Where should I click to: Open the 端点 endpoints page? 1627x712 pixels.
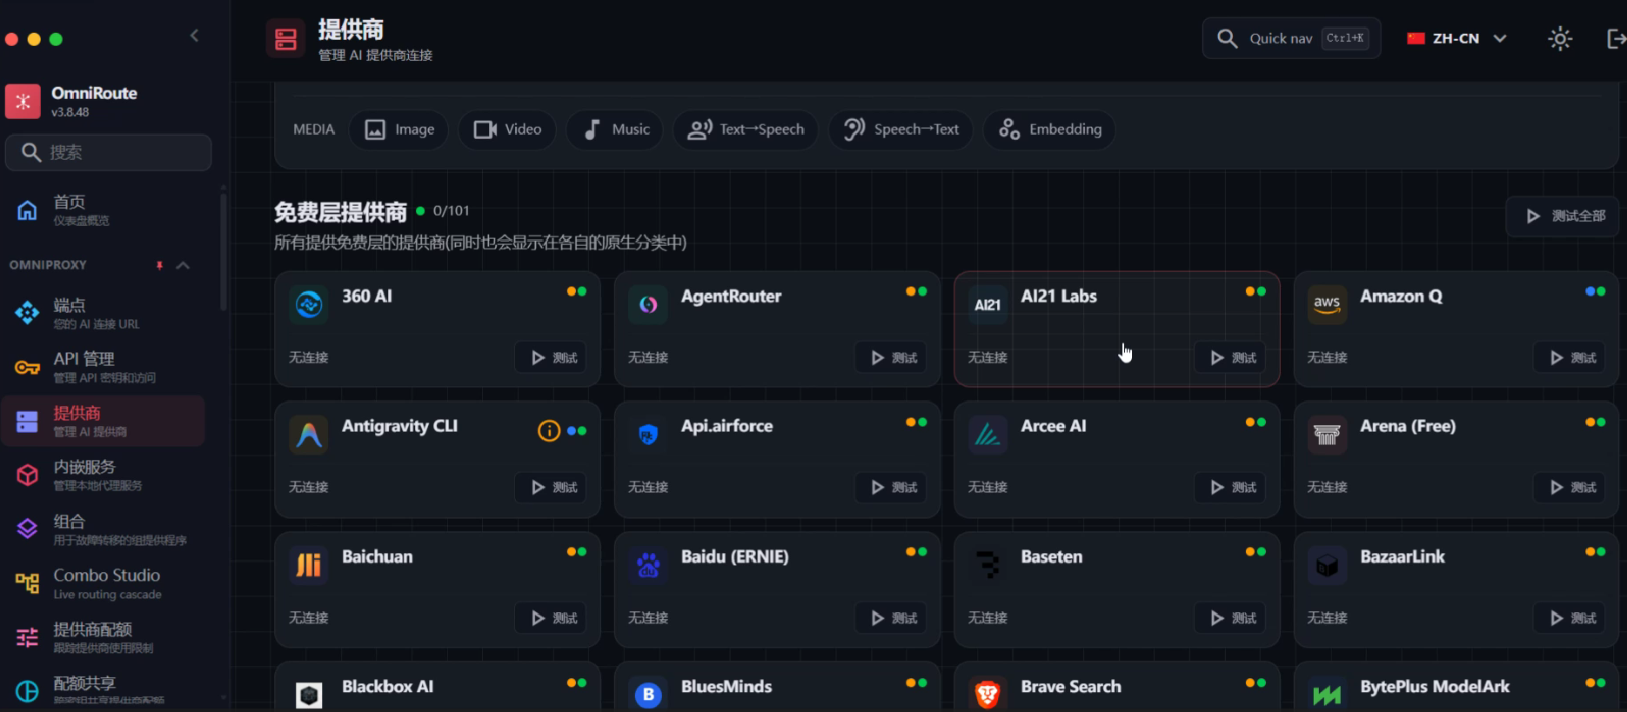coord(103,313)
